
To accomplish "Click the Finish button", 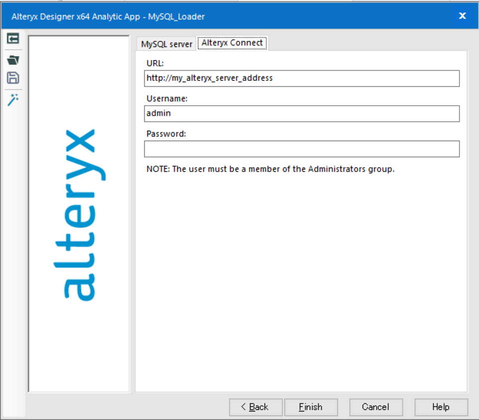I will click(x=311, y=407).
